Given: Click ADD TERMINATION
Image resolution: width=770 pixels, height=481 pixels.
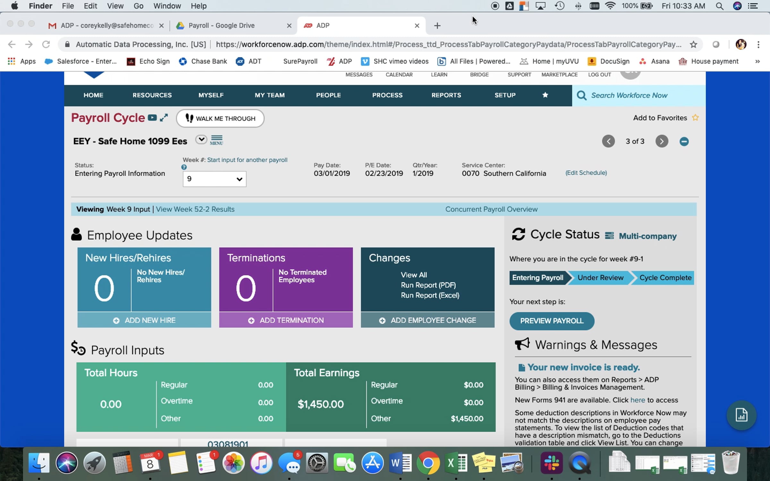Looking at the screenshot, I should click(286, 320).
